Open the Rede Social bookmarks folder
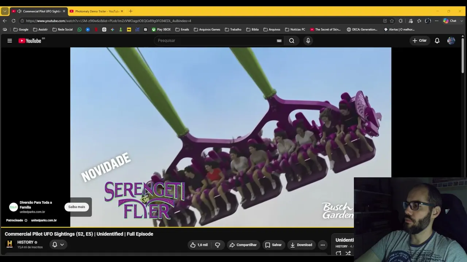The height and width of the screenshot is (262, 467). click(x=62, y=29)
